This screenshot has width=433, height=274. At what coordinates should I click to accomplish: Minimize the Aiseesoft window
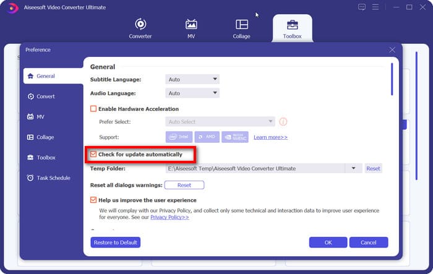tap(397, 7)
